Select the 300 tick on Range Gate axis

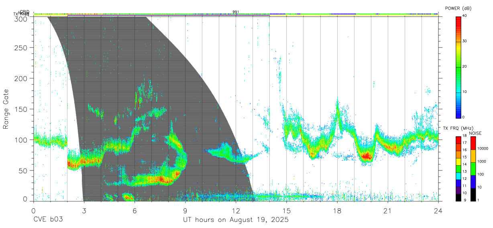coord(21,18)
